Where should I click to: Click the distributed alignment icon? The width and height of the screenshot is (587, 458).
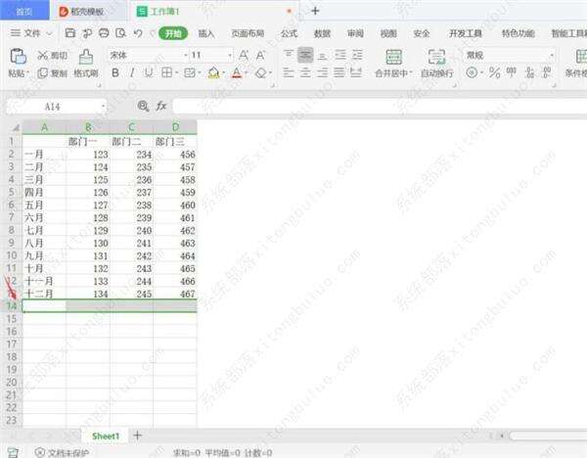pos(356,72)
